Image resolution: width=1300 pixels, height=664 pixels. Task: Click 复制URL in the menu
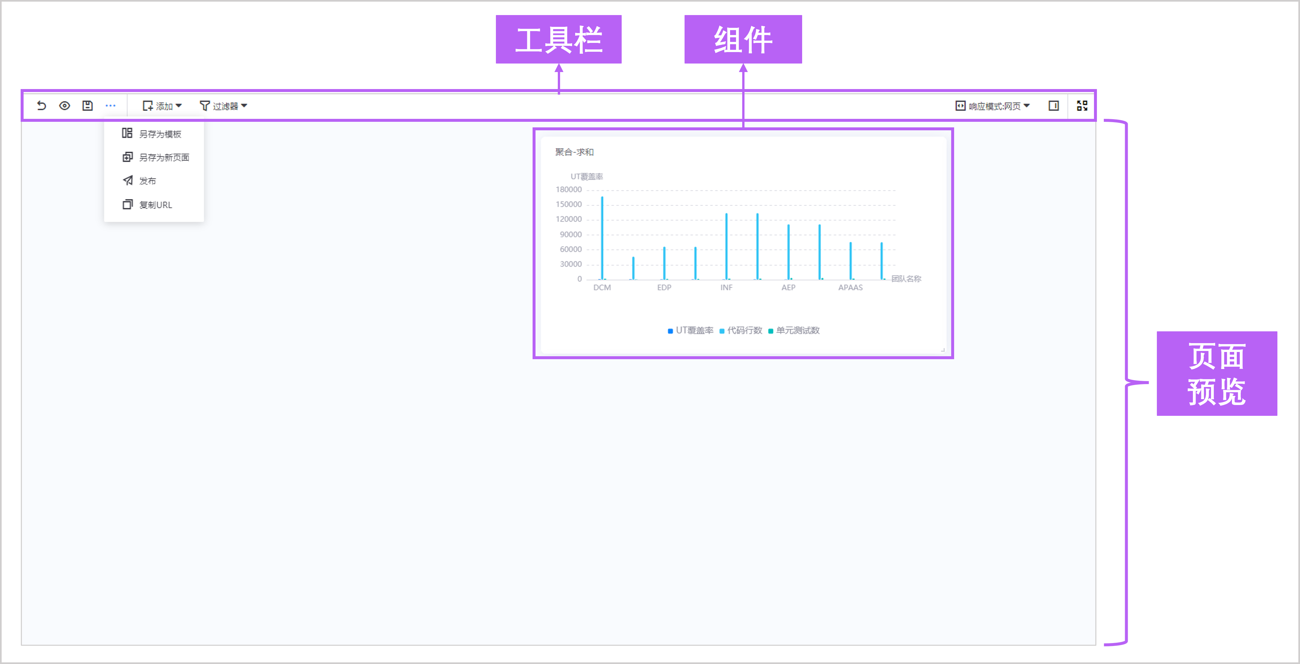coord(156,205)
